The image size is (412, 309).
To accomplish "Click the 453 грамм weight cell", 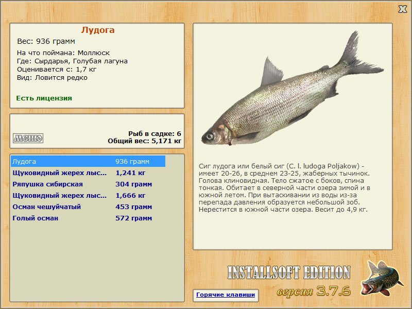I will click(x=133, y=207).
